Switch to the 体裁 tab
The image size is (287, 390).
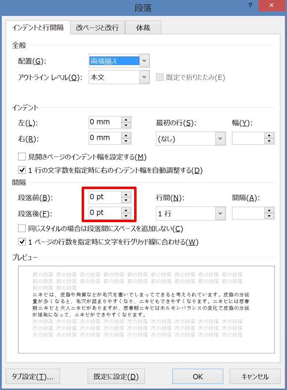pyautogui.click(x=143, y=27)
